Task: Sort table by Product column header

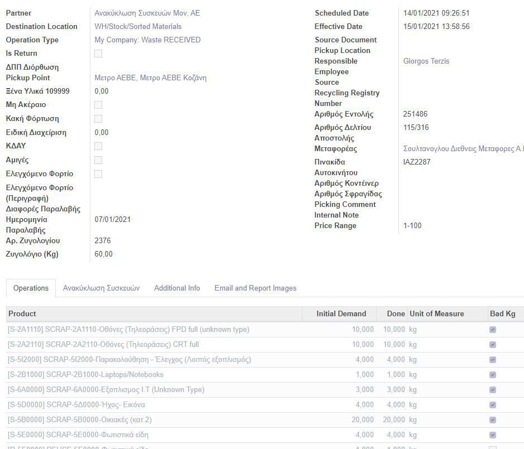Action: click(22, 313)
